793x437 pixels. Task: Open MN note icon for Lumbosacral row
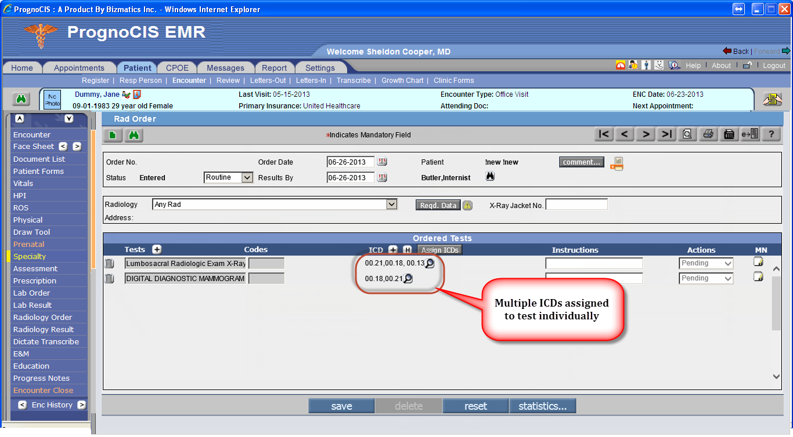tap(758, 261)
